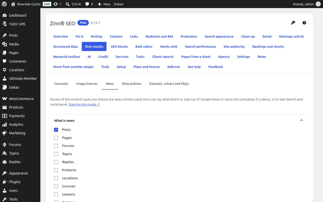This screenshot has height=202, width=323.
Task: Click the Forums sidebar icon
Action: click(4, 145)
